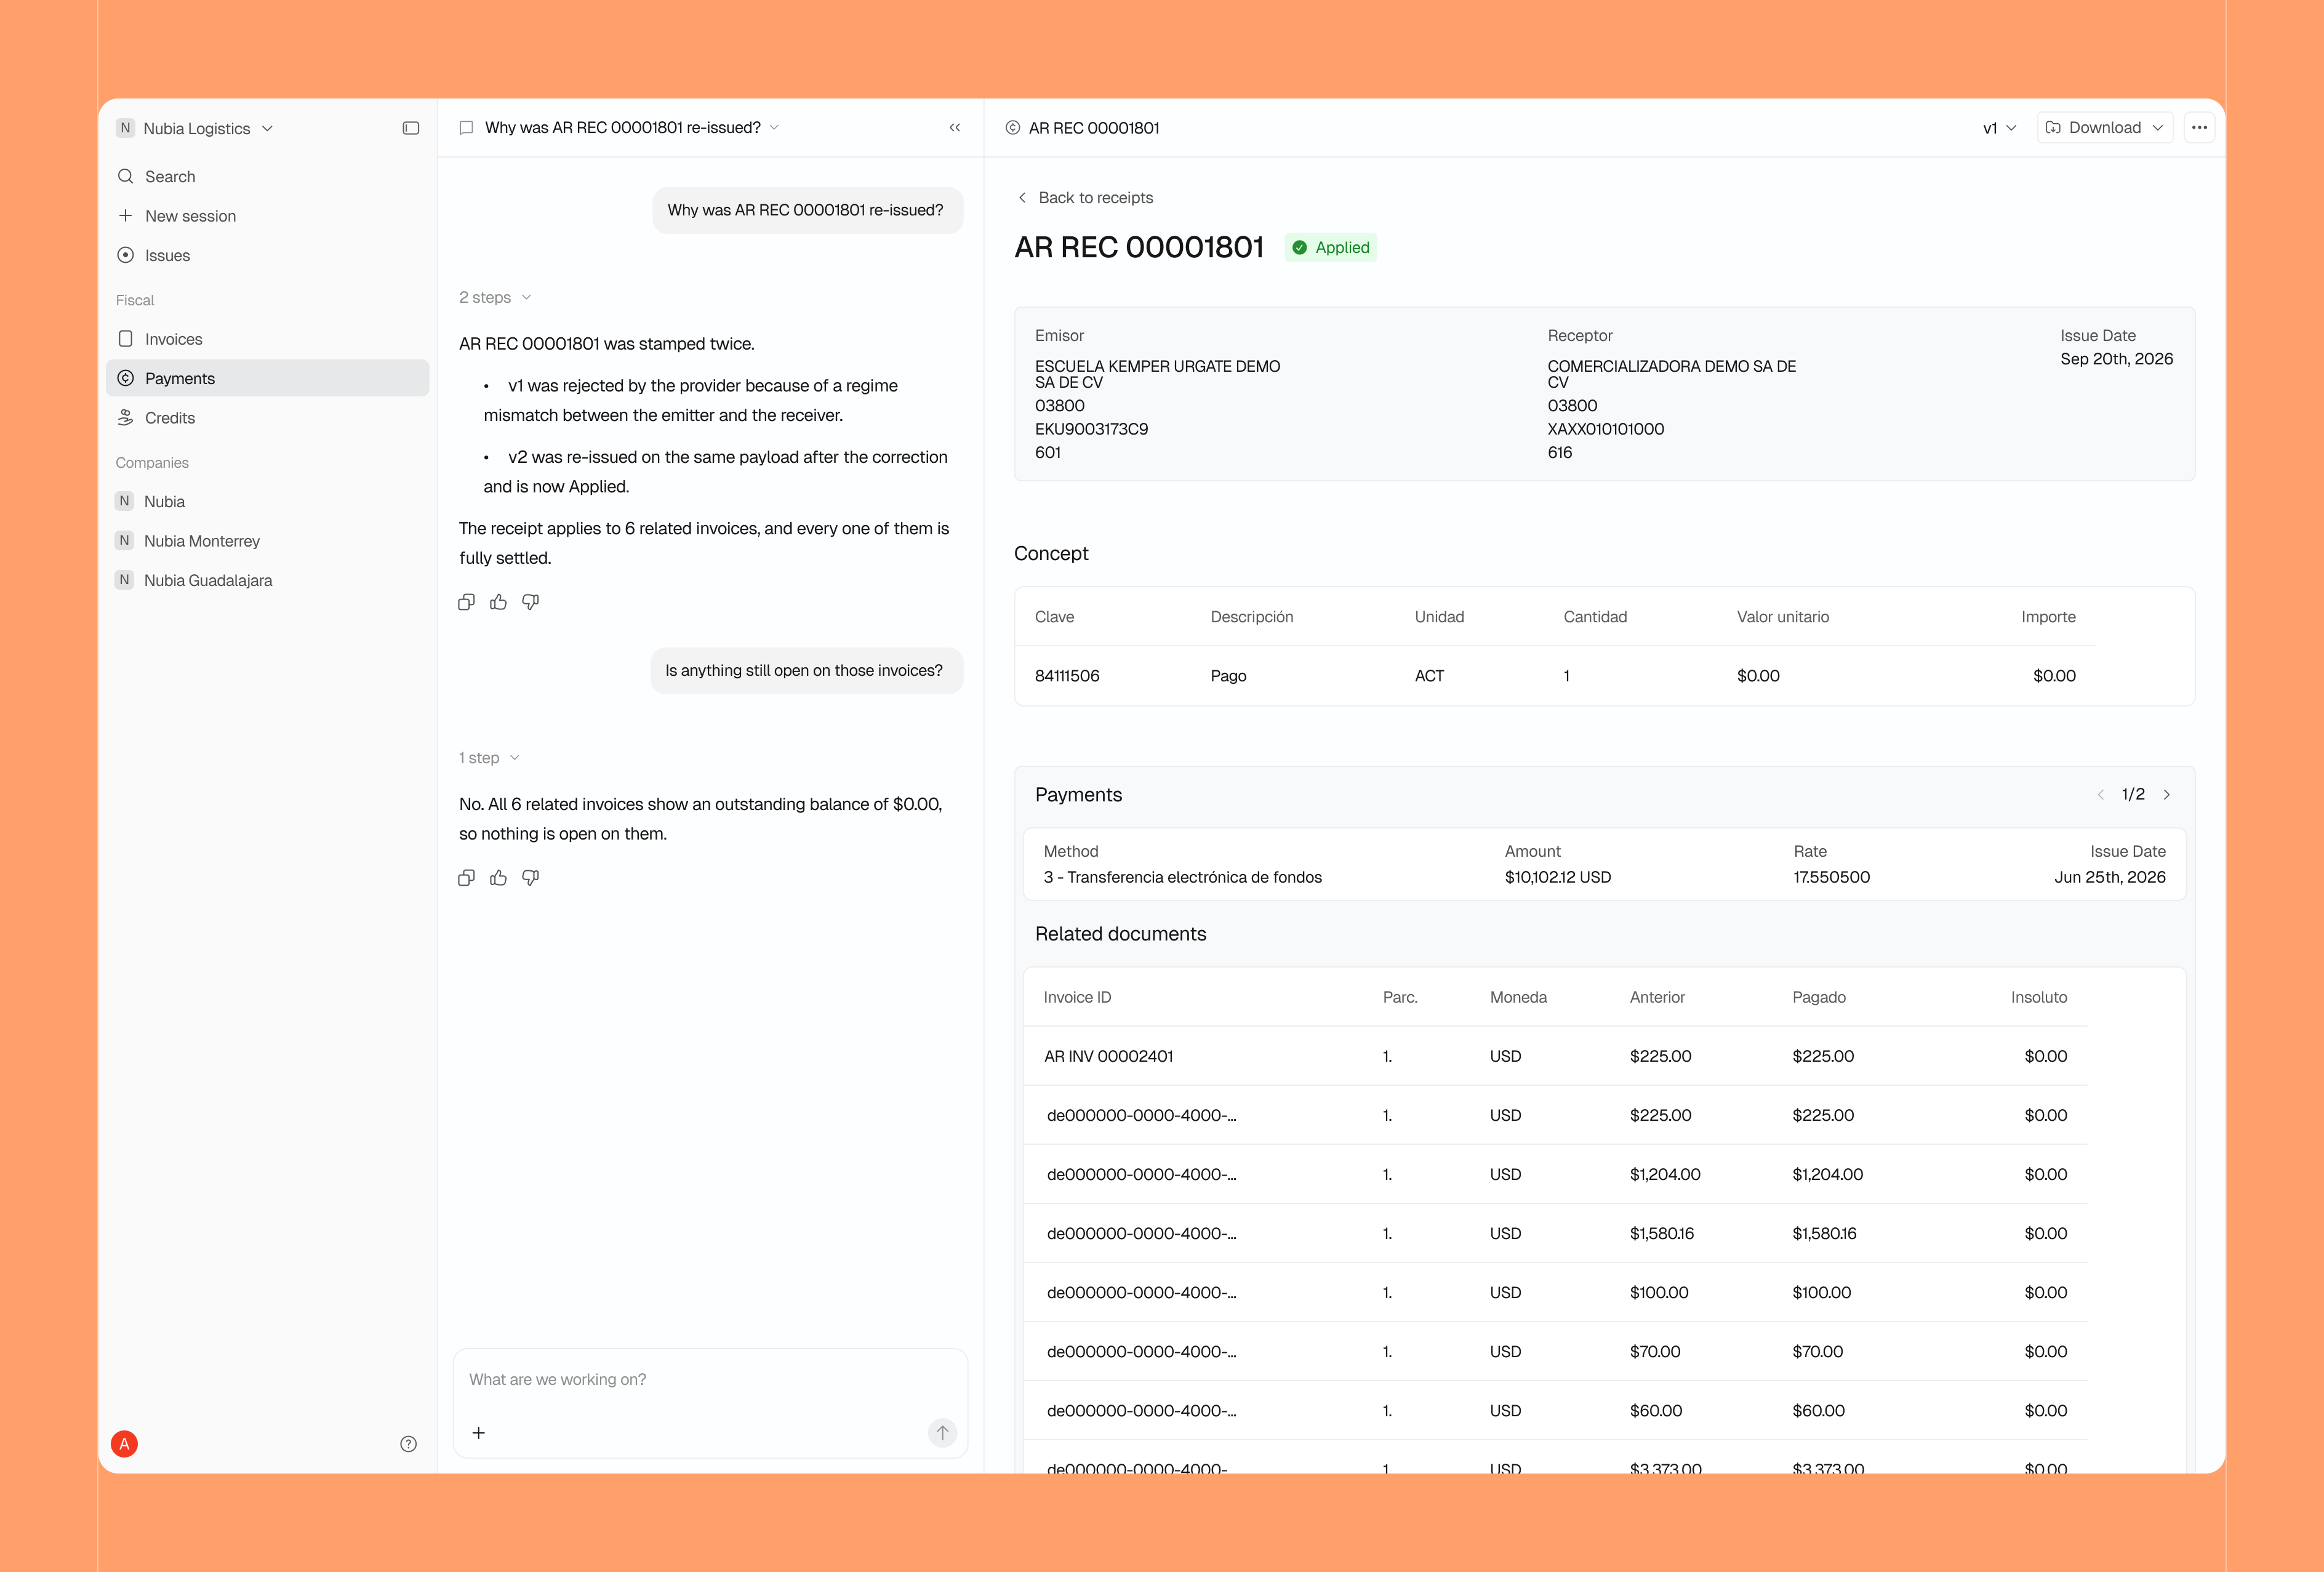Screen dimensions: 2324x1572
Task: Expand the '1 step' disclosure
Action: 489,757
